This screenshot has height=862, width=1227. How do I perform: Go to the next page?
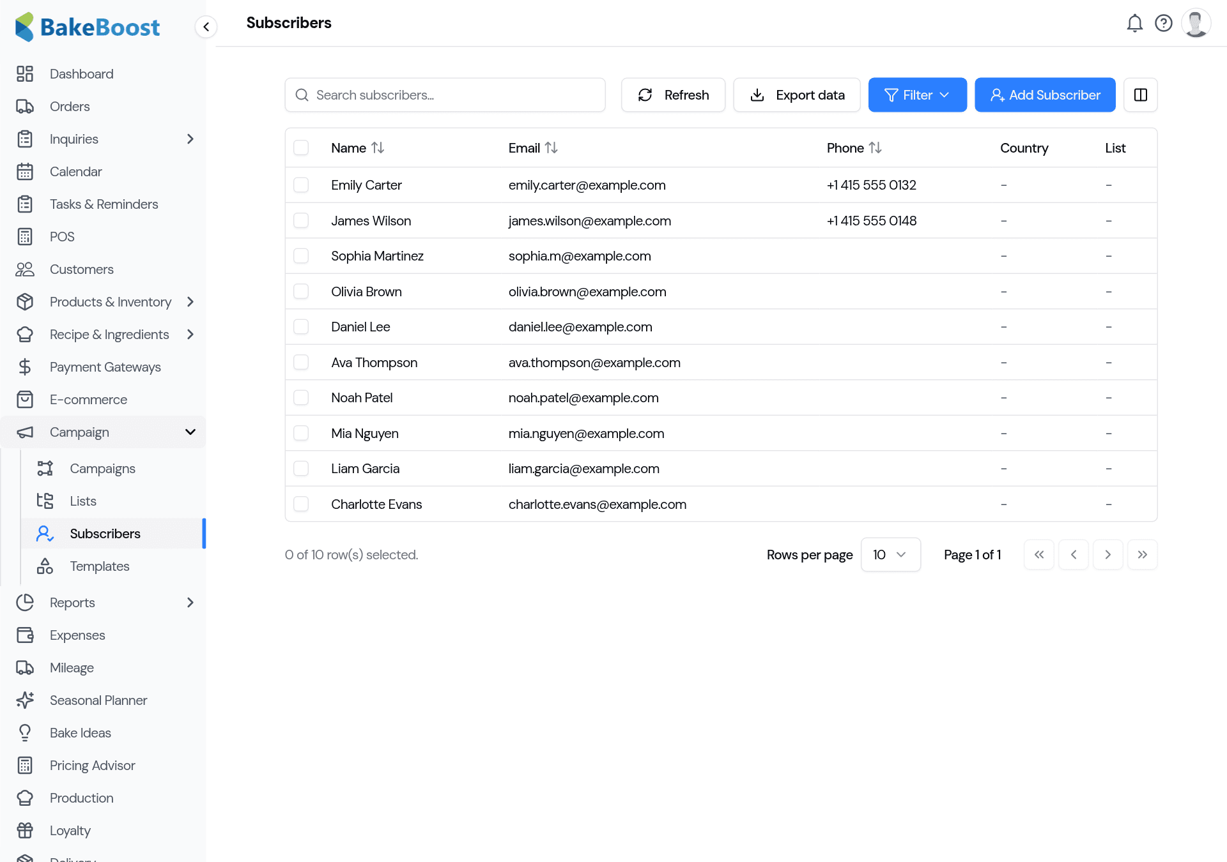click(x=1108, y=555)
